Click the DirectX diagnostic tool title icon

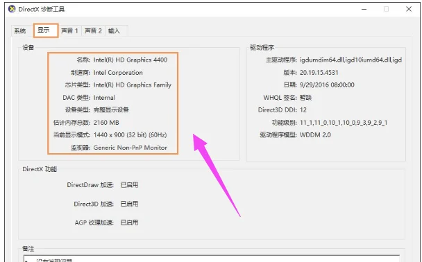pyautogui.click(x=12, y=9)
